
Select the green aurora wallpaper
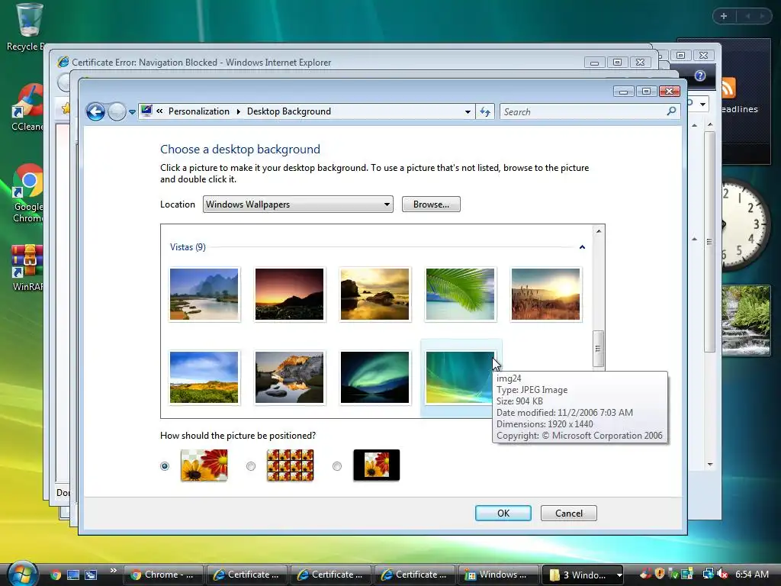coord(374,377)
